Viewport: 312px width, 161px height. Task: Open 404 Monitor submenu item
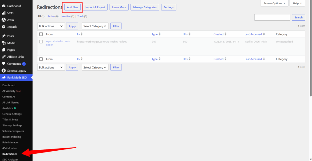(9, 148)
